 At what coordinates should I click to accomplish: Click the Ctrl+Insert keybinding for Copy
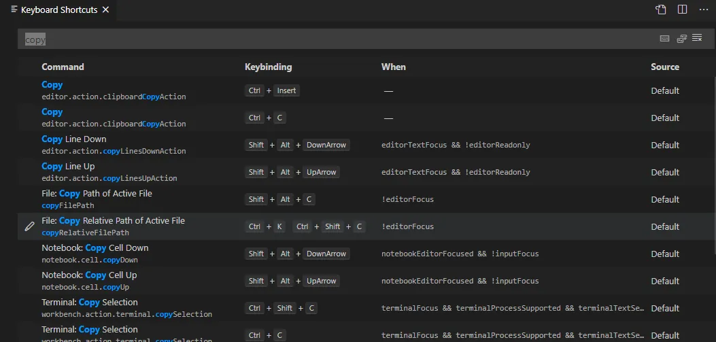tap(273, 90)
